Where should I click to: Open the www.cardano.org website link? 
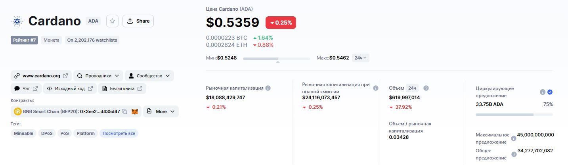tap(41, 76)
